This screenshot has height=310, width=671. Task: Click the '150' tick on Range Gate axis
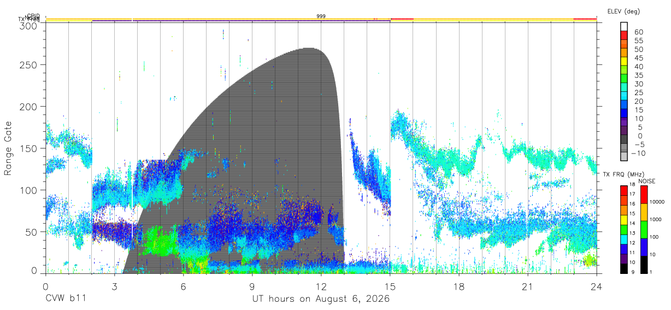[27, 148]
